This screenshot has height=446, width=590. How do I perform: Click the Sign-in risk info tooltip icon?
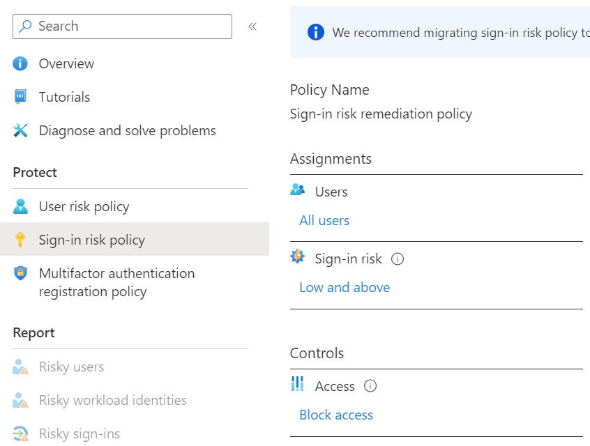398,259
